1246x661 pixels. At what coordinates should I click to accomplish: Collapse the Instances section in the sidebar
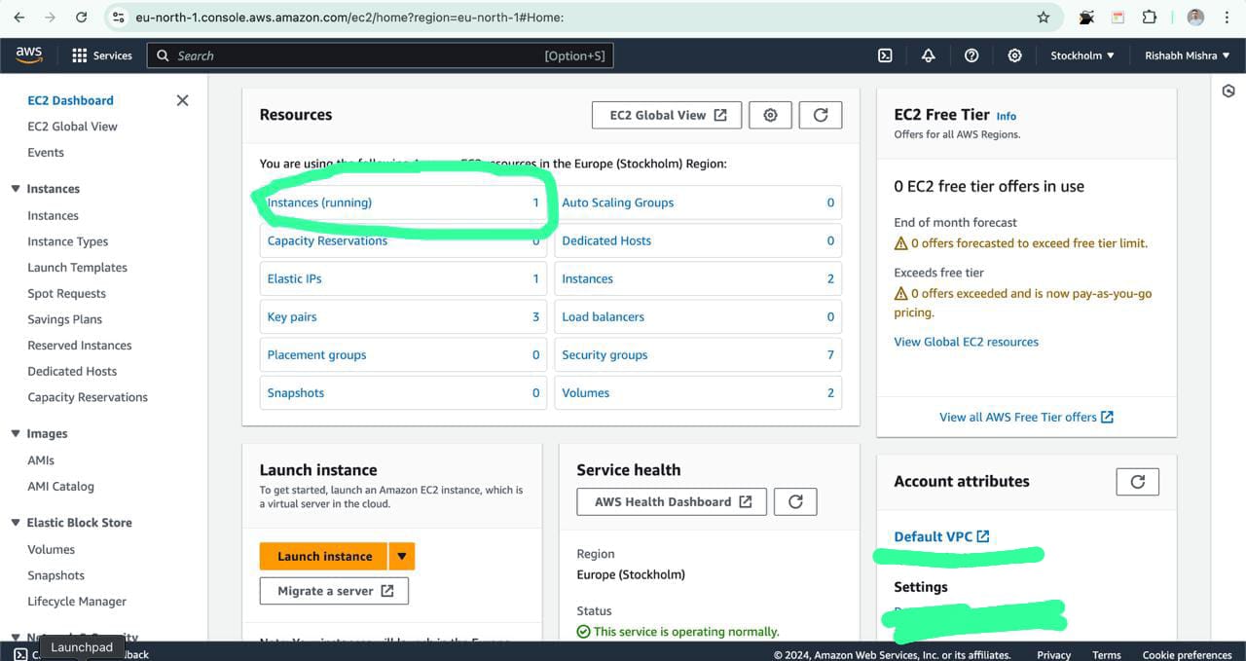16,189
